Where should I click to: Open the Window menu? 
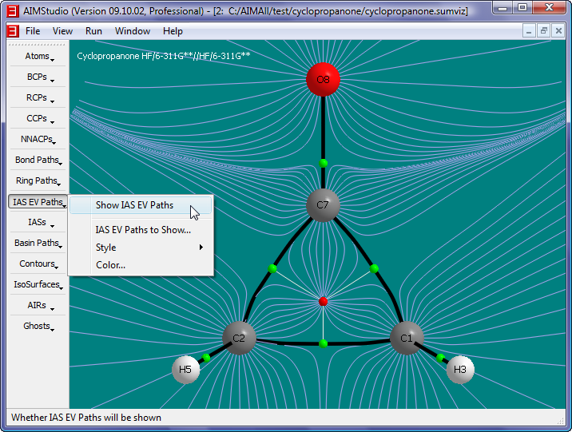[x=132, y=31]
